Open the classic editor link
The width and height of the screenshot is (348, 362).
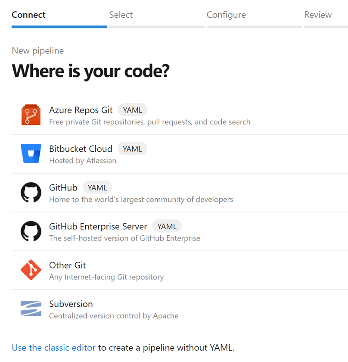[x=53, y=347]
